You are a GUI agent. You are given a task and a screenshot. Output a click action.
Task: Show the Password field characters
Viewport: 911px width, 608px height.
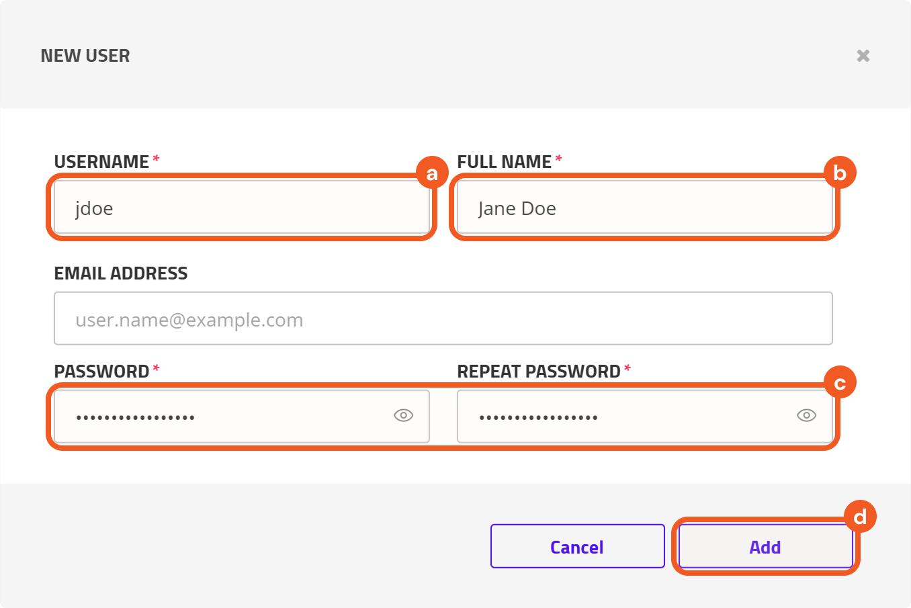pyautogui.click(x=403, y=416)
